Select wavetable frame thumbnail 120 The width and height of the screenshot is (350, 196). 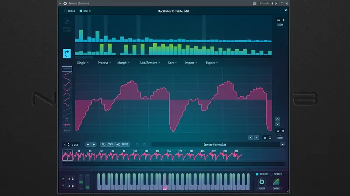pos(146,155)
